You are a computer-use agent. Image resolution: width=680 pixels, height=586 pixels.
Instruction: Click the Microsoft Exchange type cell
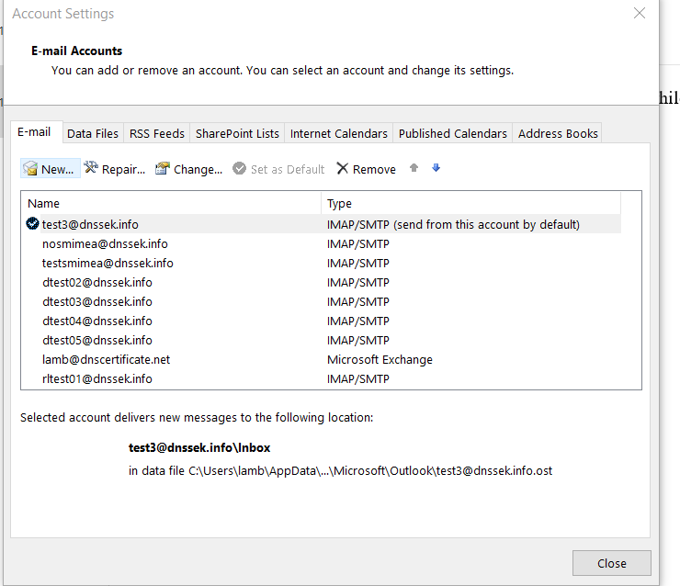(x=380, y=360)
